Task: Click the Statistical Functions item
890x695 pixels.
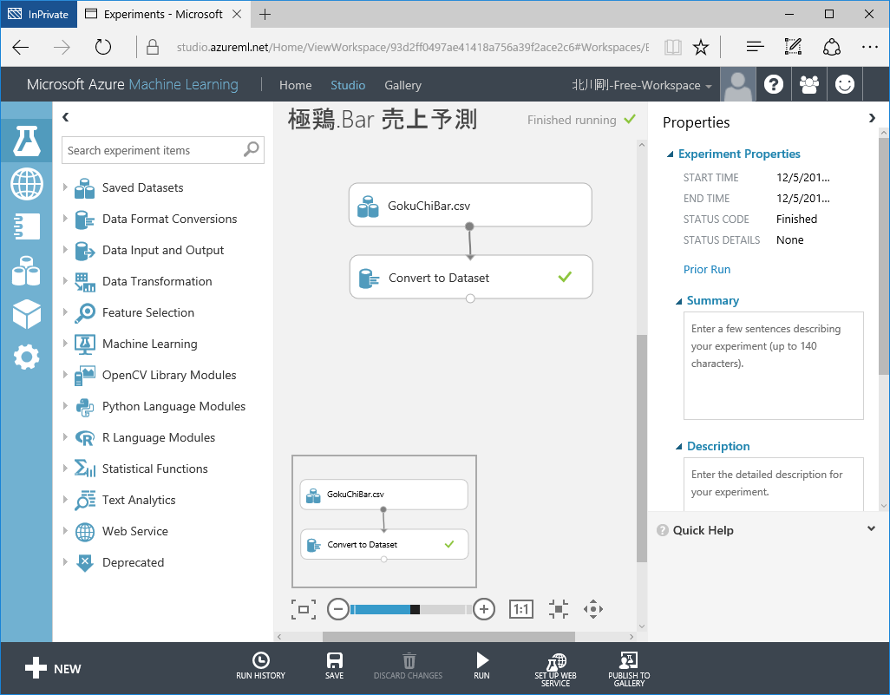Action: pyautogui.click(x=155, y=469)
